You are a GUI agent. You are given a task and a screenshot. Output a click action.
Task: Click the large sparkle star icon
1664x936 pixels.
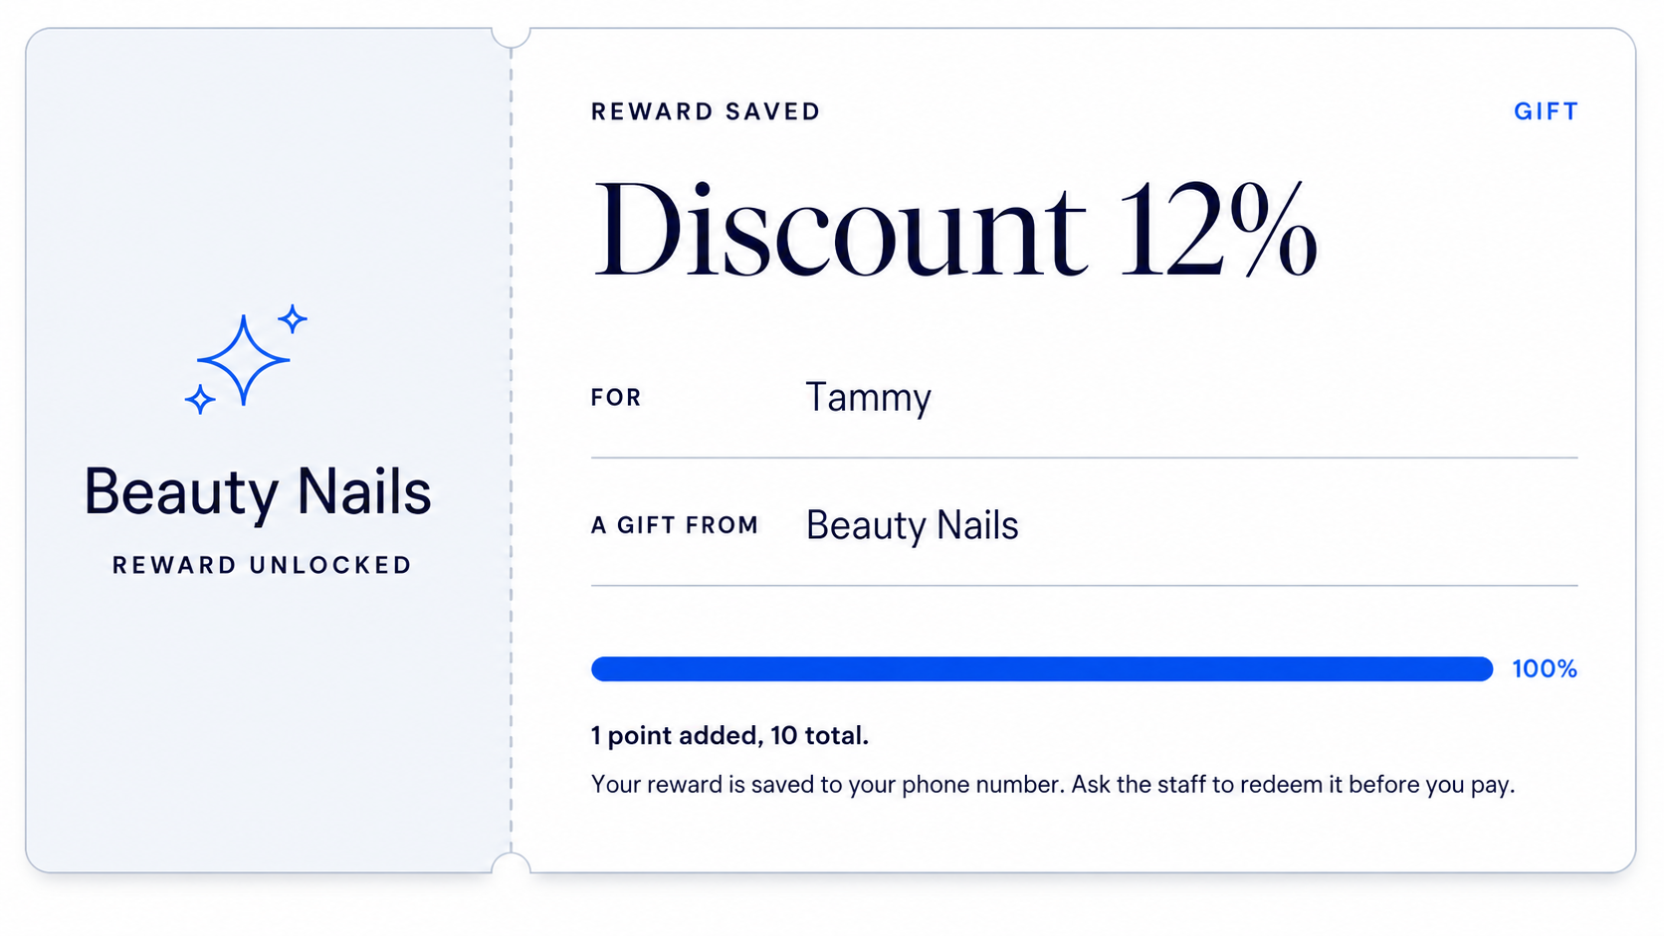click(x=244, y=360)
